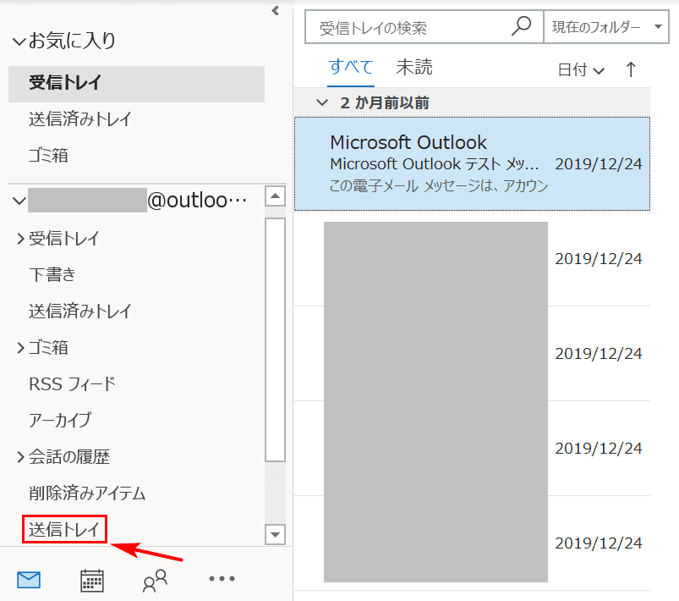Collapse the お気に入り favorites section
The height and width of the screenshot is (601, 679).
pos(19,41)
